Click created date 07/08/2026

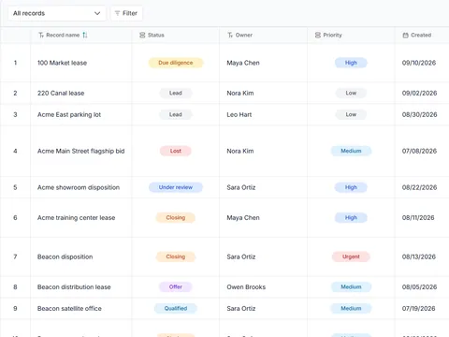coord(419,152)
